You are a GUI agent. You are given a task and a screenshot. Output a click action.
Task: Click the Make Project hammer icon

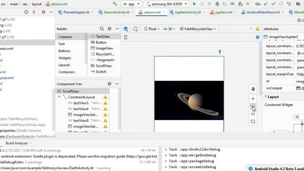tap(115, 4)
